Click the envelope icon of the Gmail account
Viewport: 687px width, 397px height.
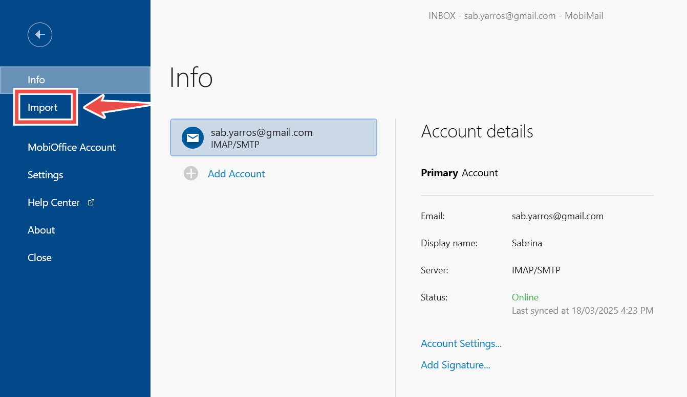pyautogui.click(x=192, y=137)
